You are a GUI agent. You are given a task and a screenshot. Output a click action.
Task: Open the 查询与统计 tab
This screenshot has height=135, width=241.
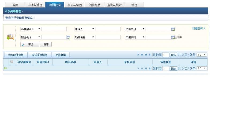(114, 5)
